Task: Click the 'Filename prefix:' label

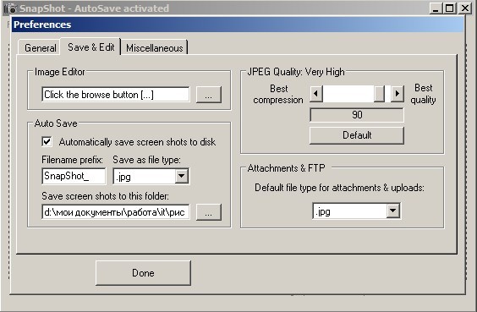Action: point(73,160)
